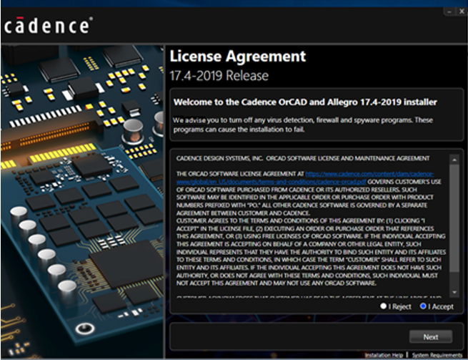Click the 17.4-2019 Release text
Viewport: 468px width, 360px height.
point(219,76)
